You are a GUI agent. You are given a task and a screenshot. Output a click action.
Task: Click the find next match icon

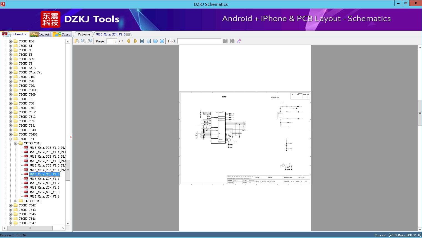[x=232, y=41]
